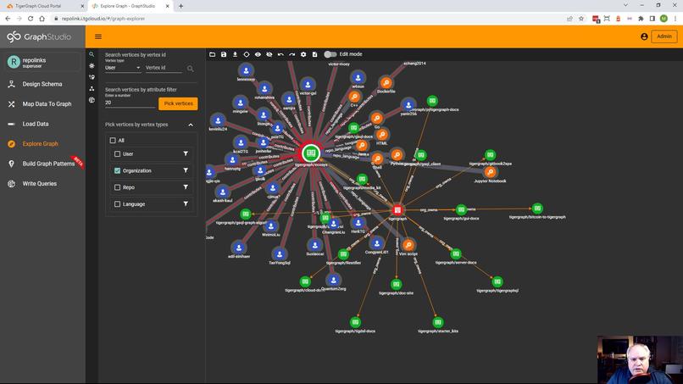Switch to TigerGraph Cloud Portal browser tab
The image size is (683, 384).
click(43, 6)
